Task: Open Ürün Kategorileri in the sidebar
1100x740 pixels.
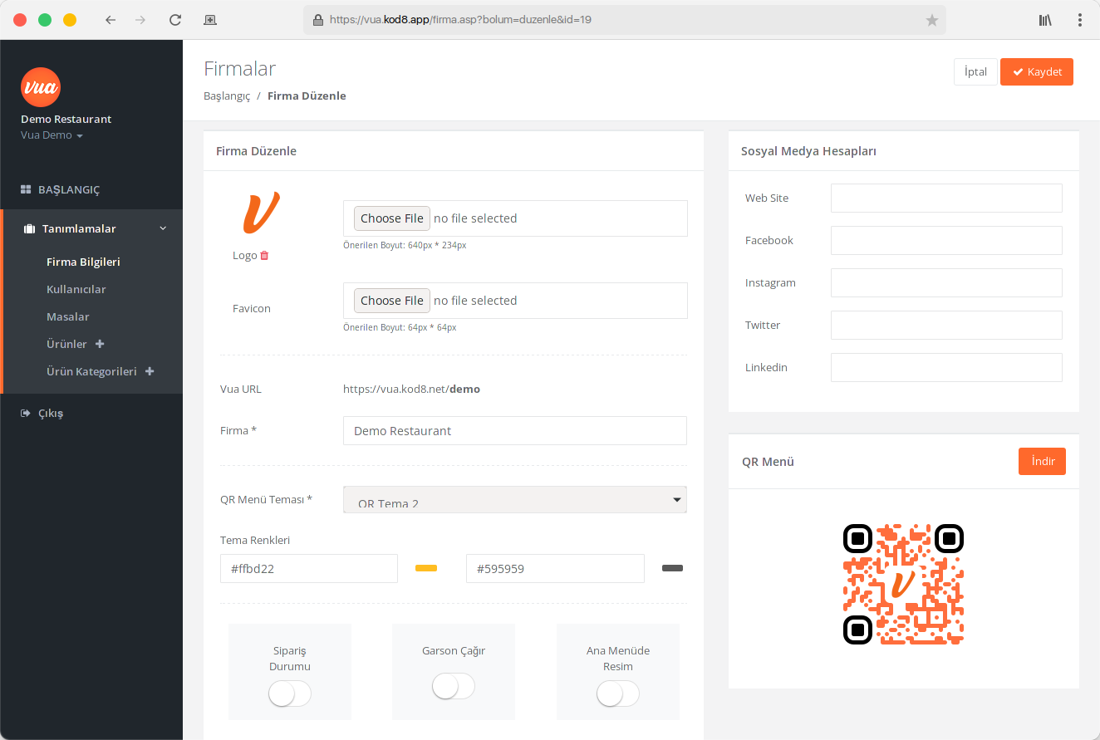Action: click(x=91, y=371)
